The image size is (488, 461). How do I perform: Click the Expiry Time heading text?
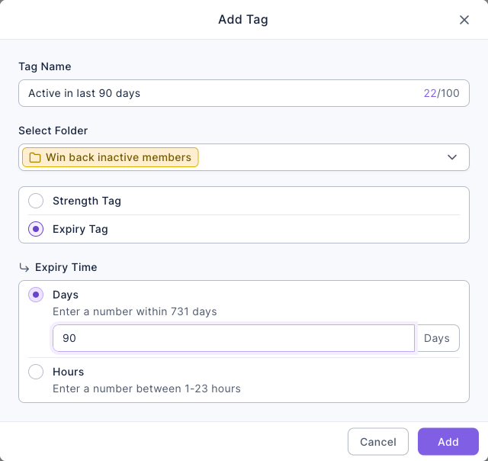tap(66, 267)
